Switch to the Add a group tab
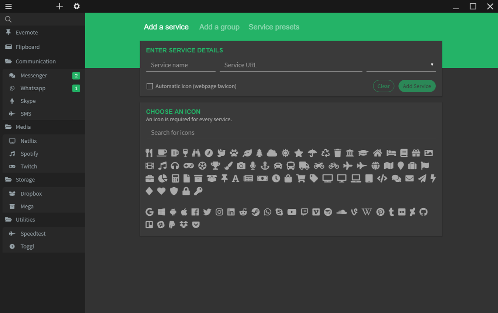This screenshot has width=498, height=313. coord(219,27)
